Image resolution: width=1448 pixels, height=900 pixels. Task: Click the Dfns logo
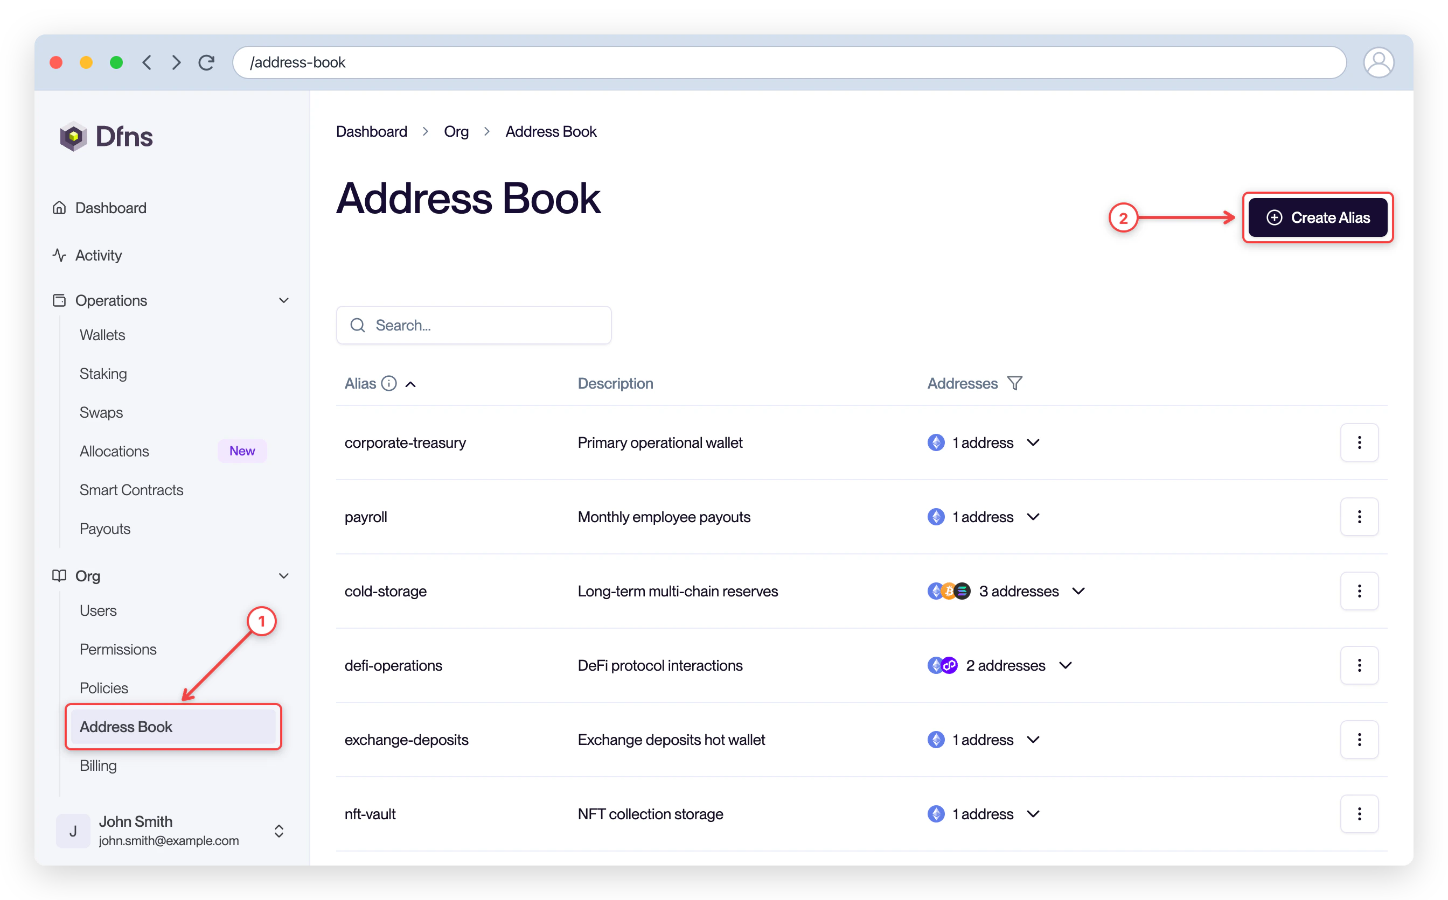106,136
